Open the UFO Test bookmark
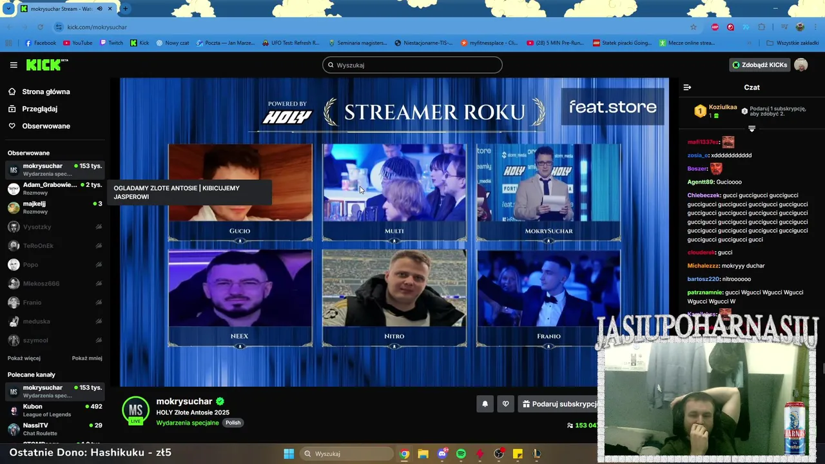 291,43
